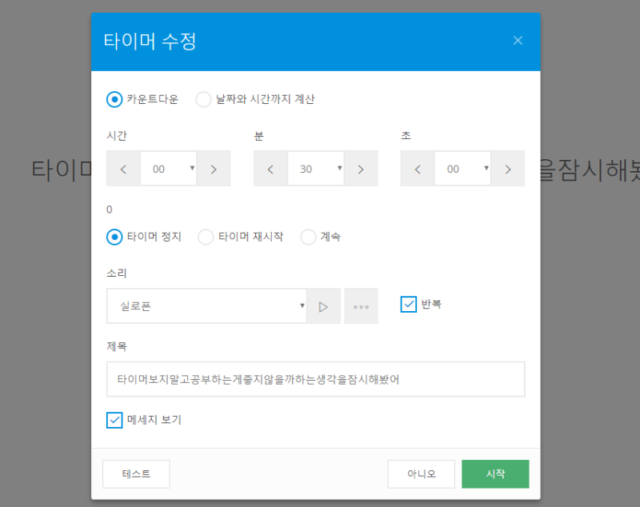Play the 실로폰 sound preview
The width and height of the screenshot is (640, 507).
click(x=323, y=305)
